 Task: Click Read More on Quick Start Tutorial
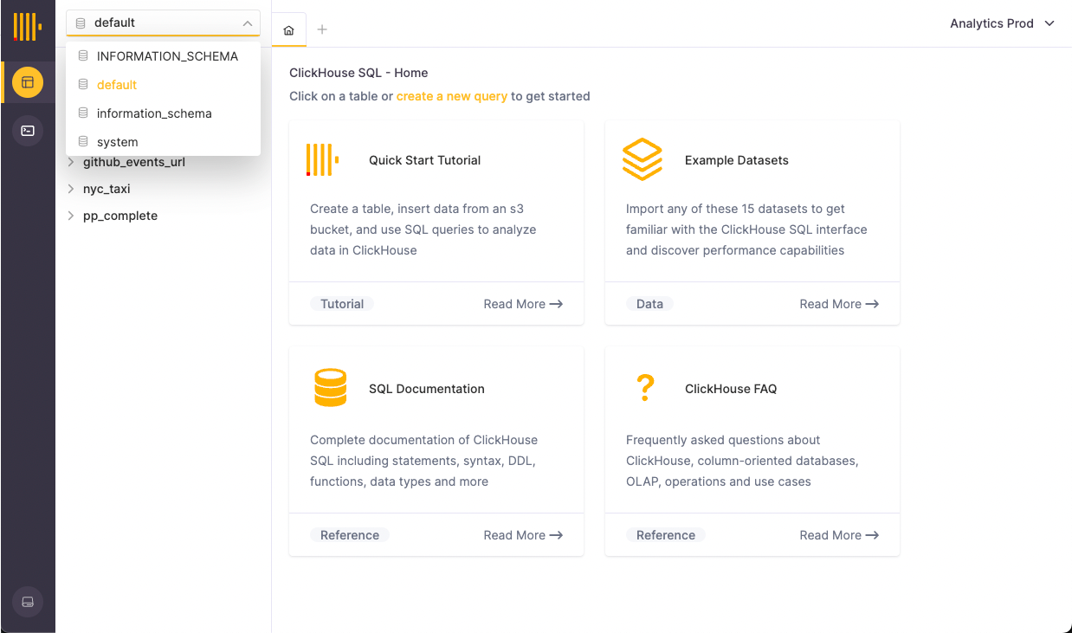pos(523,304)
